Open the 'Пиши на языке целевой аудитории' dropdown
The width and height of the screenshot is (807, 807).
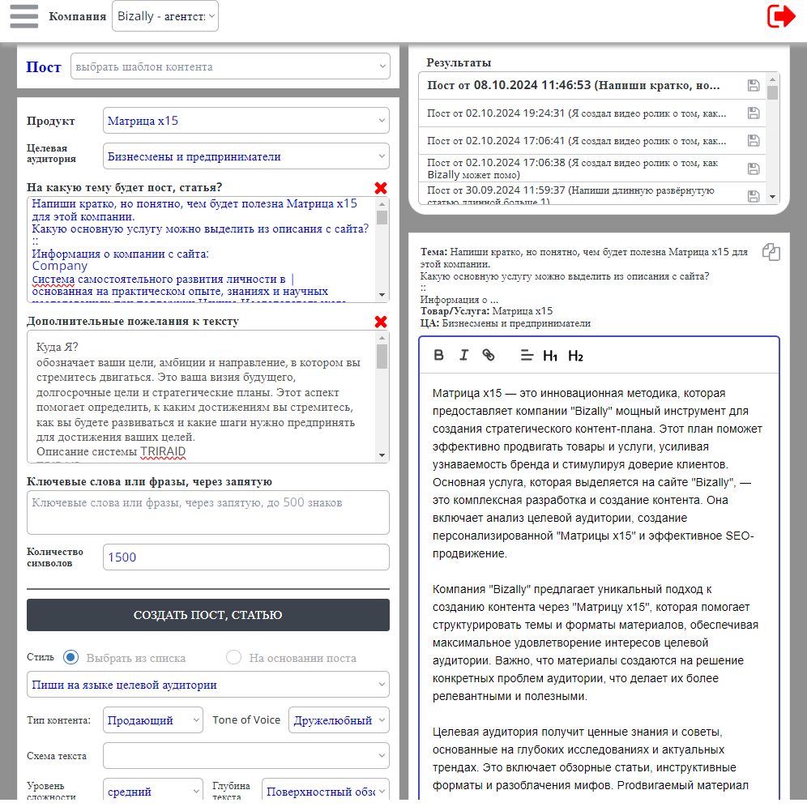(x=208, y=685)
